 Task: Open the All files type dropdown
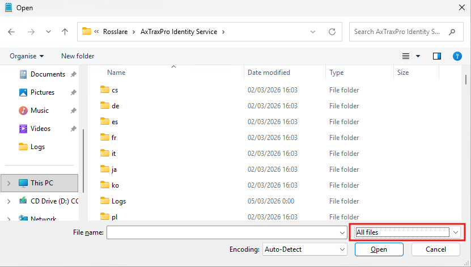point(407,232)
